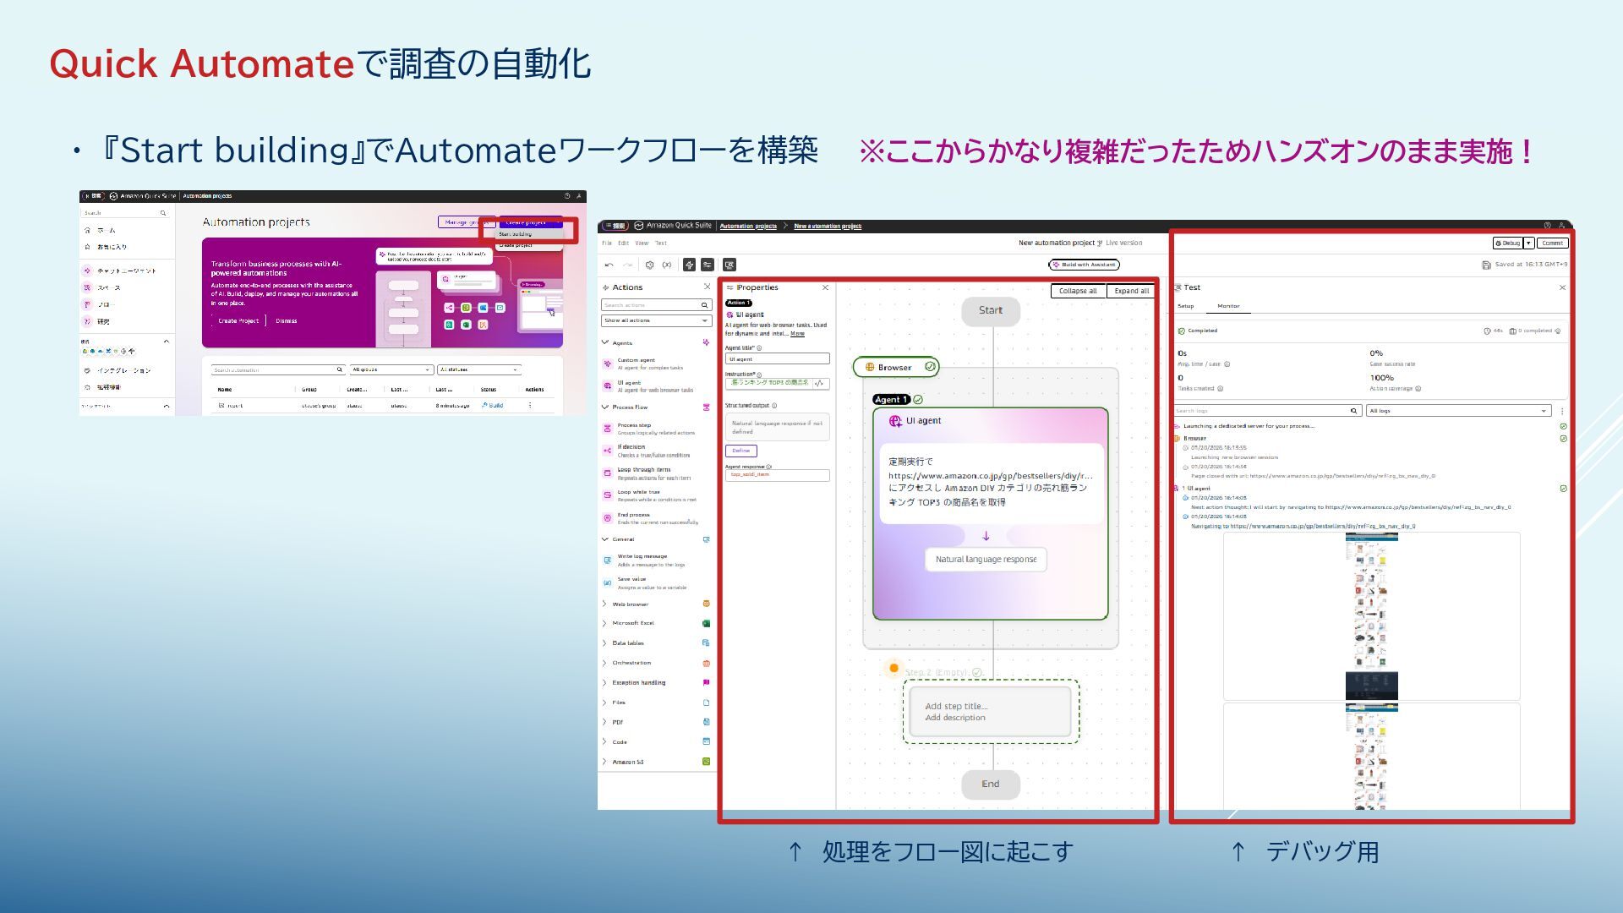Image resolution: width=1623 pixels, height=913 pixels.
Task: Open the All logs filter dropdown
Action: (x=1458, y=412)
